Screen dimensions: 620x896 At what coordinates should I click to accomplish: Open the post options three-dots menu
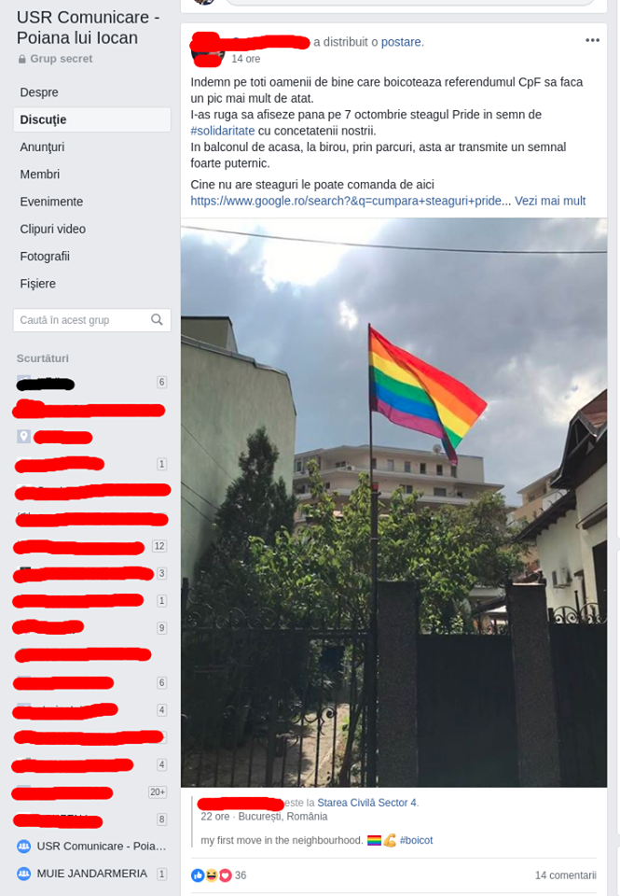click(592, 40)
